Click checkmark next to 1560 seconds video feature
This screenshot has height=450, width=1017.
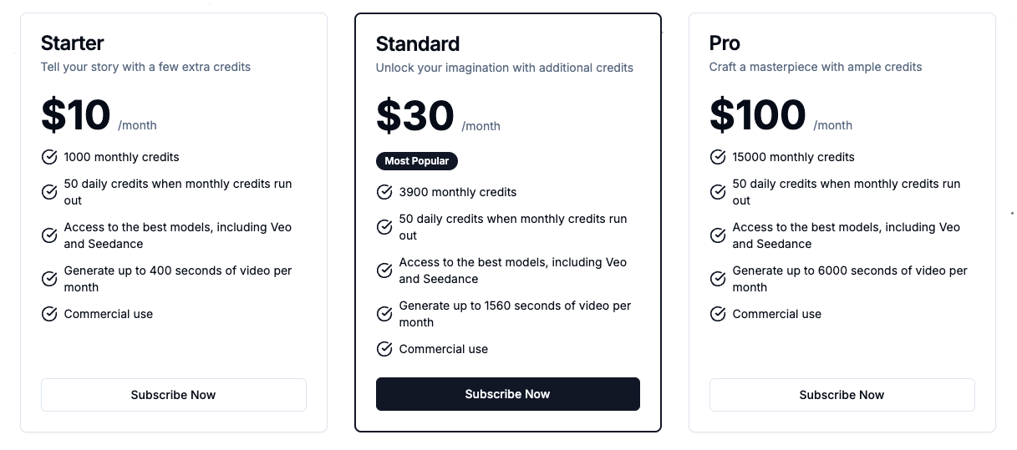[x=384, y=314]
